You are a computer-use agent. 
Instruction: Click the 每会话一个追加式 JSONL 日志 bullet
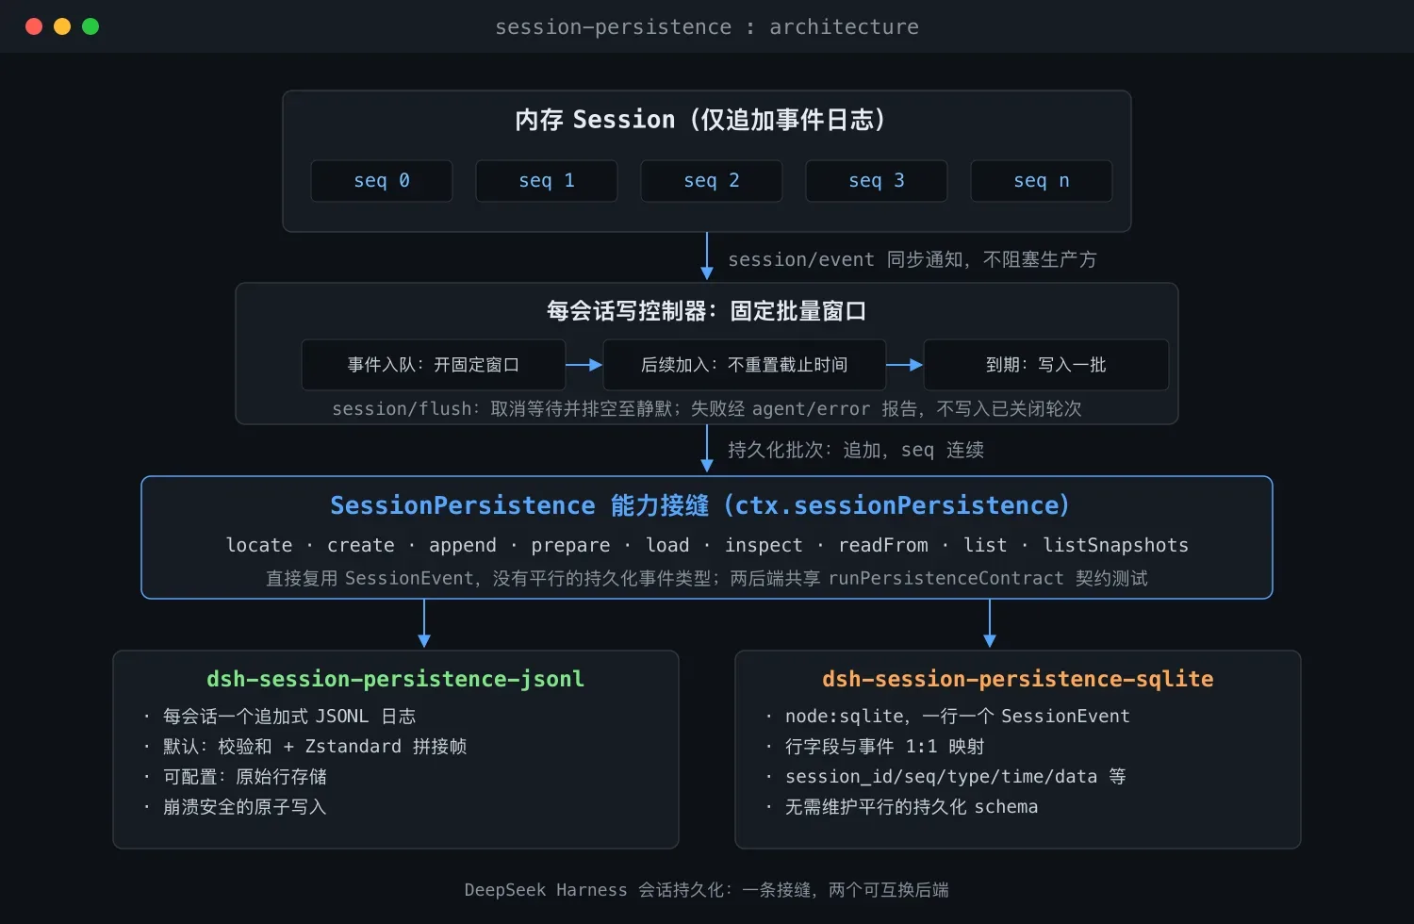tap(280, 717)
